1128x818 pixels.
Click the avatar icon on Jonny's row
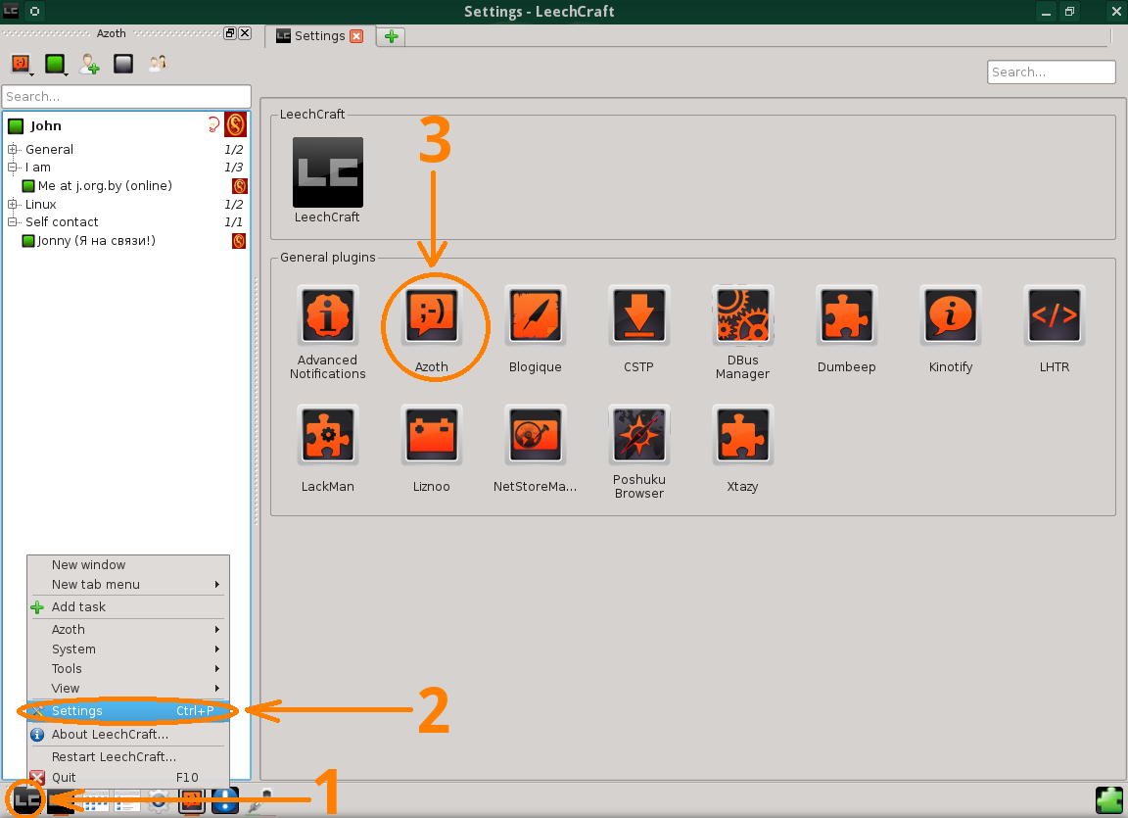(239, 240)
